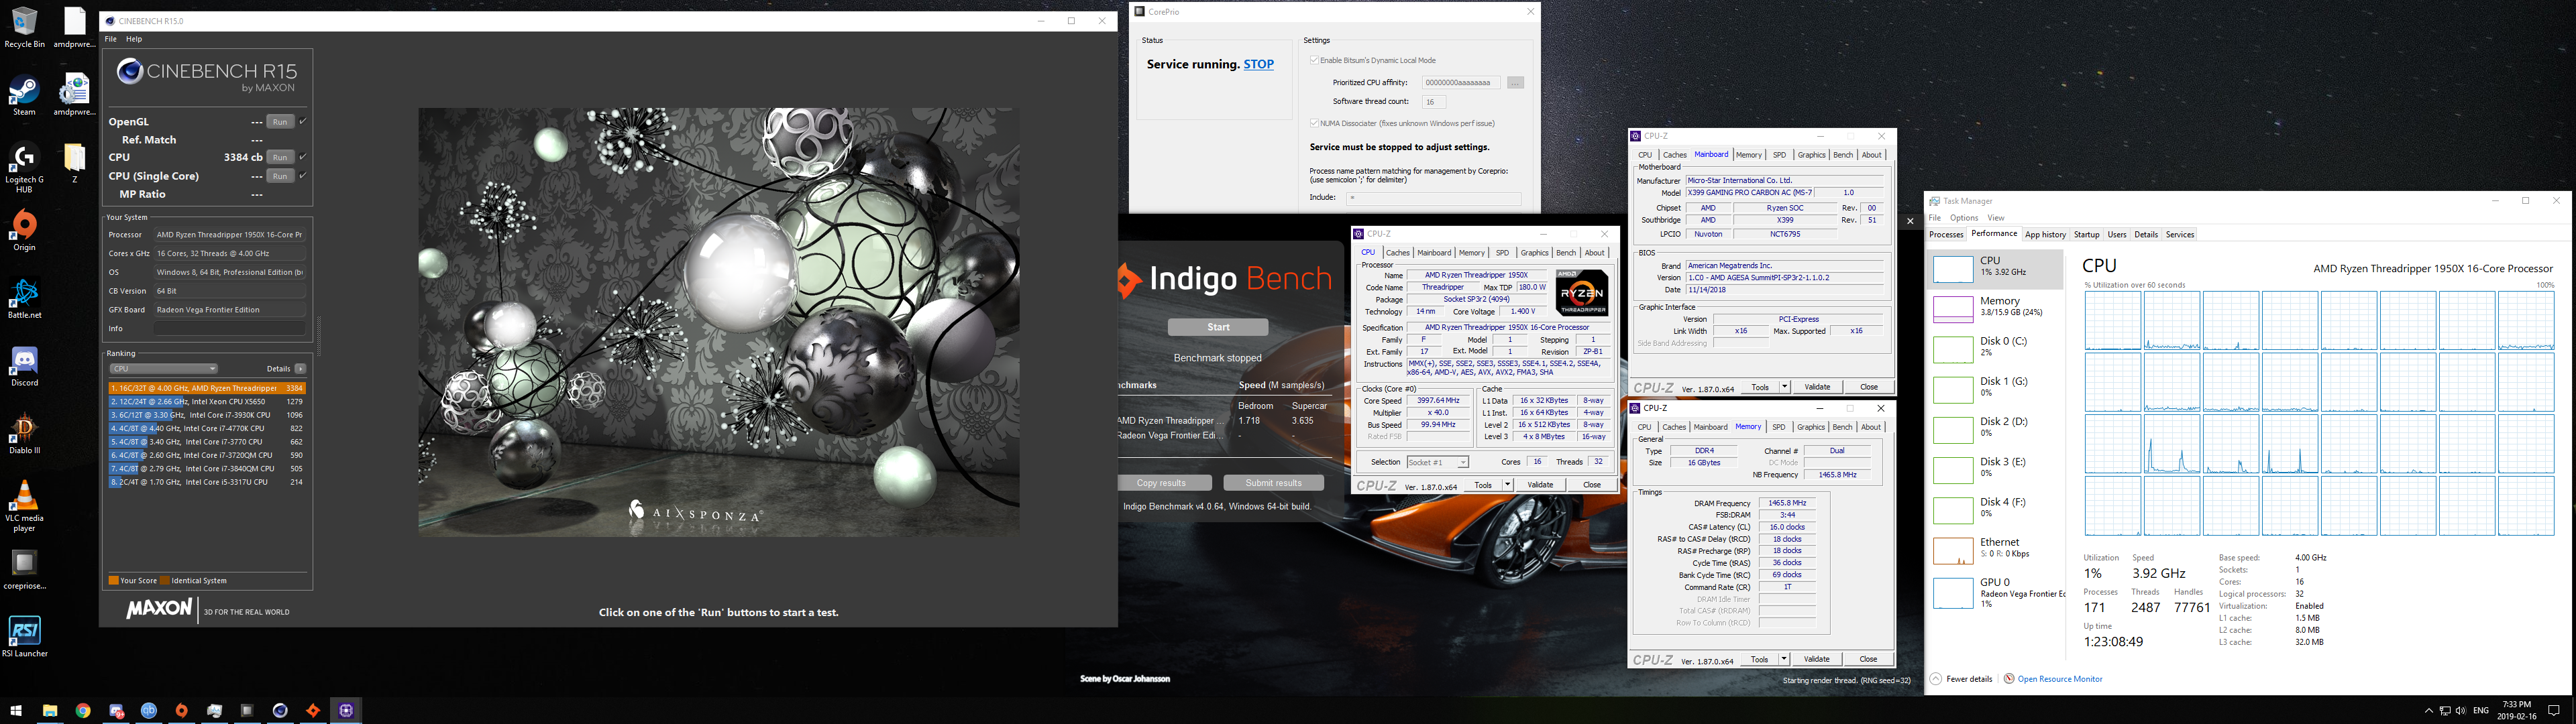Switch to Indigo Bench taskbar icon
The width and height of the screenshot is (2576, 724).
pyautogui.click(x=313, y=711)
